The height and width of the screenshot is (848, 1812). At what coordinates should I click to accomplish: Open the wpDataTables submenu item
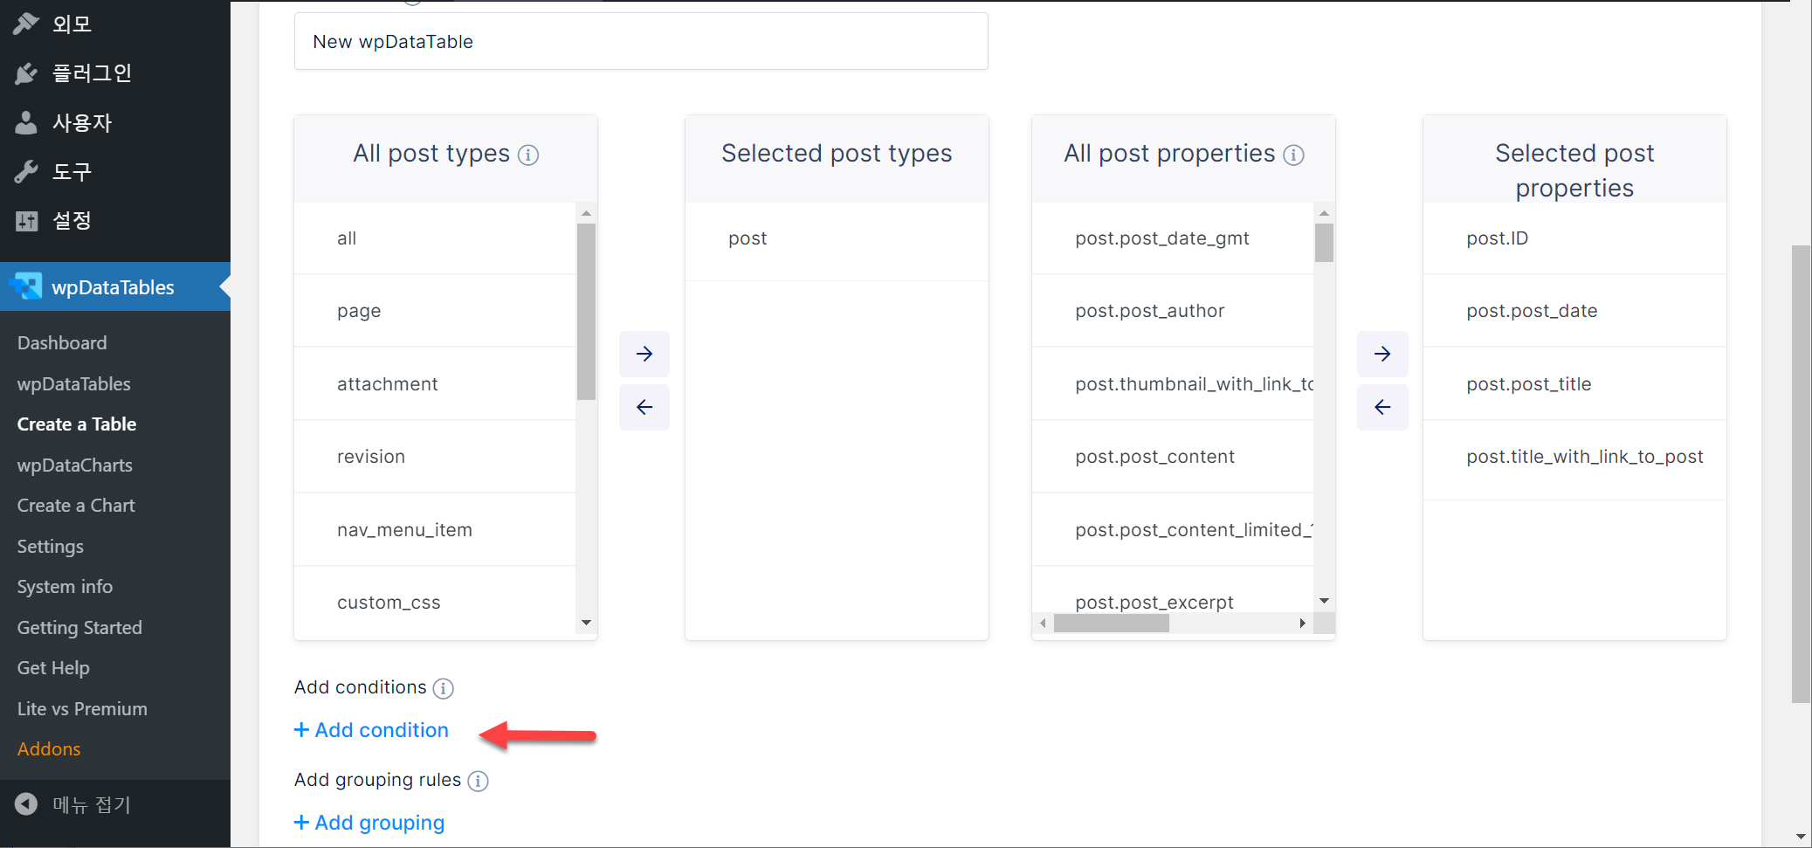74,384
